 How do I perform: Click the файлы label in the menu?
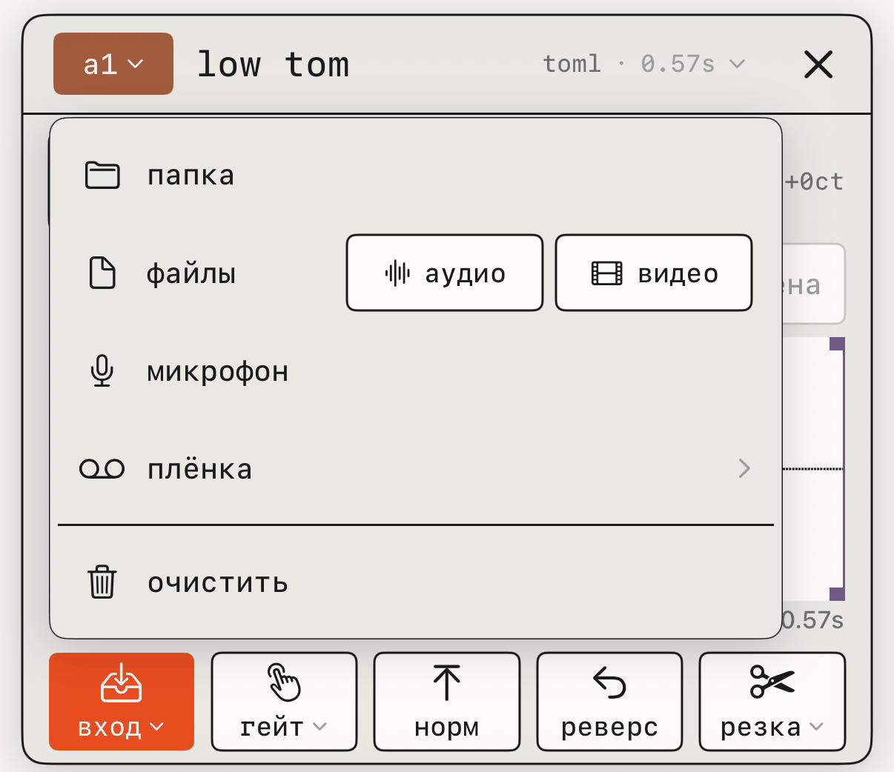[x=191, y=273]
